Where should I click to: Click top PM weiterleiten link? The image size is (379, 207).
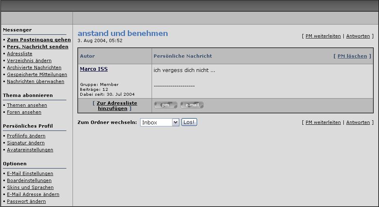click(x=323, y=36)
